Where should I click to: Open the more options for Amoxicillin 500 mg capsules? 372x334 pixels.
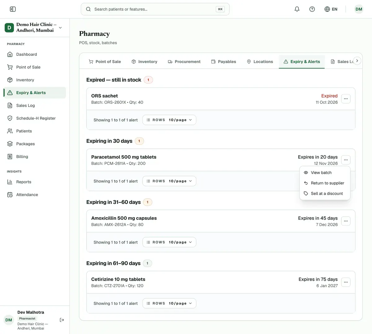point(346,221)
